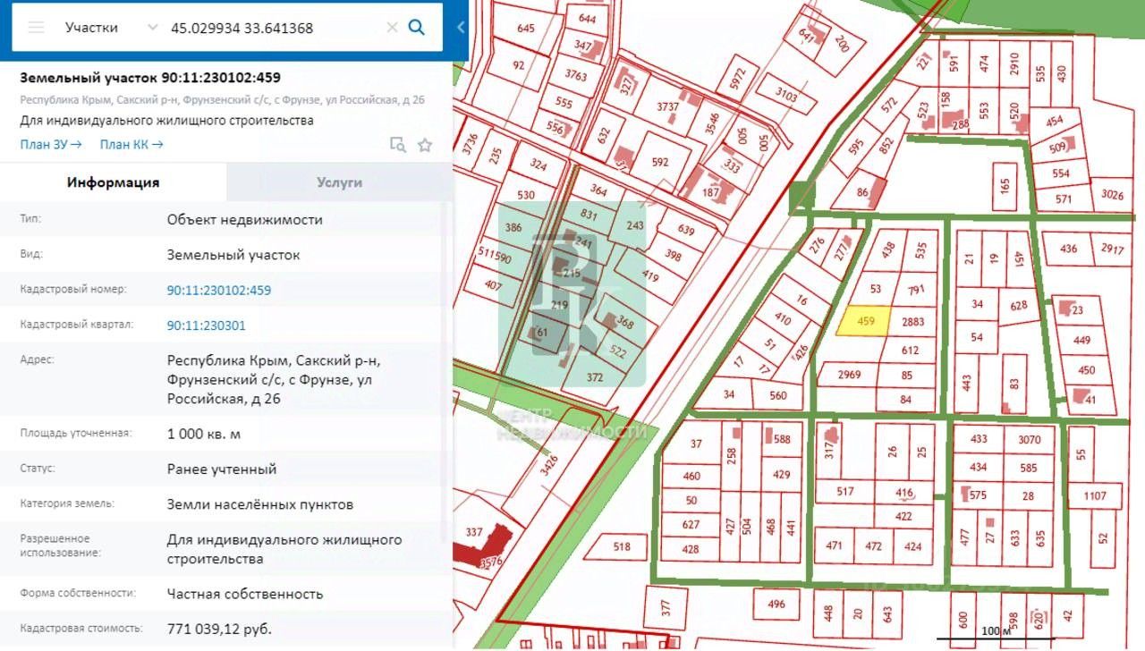Select parcel 612 on the map
Viewport: 1145px width, 651px height.
[910, 351]
